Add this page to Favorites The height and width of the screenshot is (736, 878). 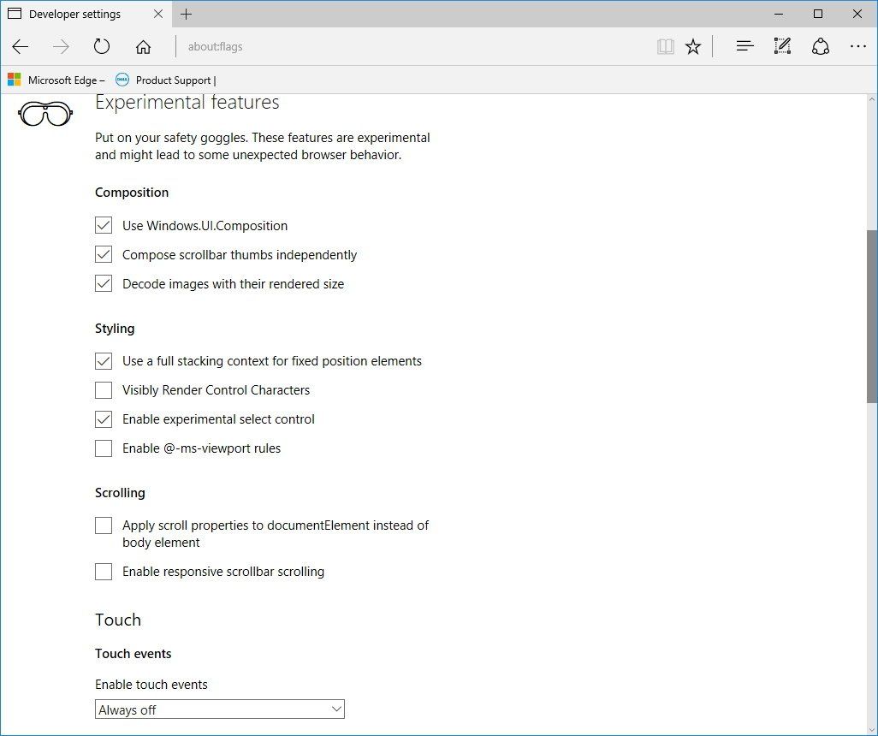tap(693, 46)
